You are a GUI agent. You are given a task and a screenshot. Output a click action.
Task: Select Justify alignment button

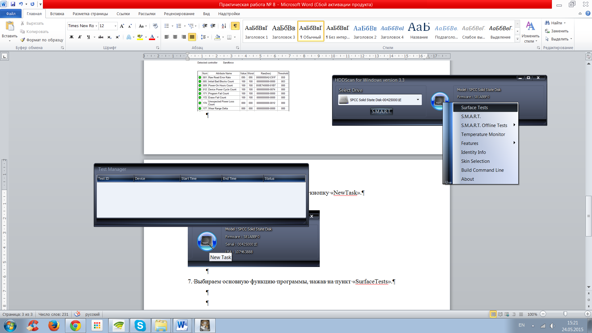tap(192, 37)
